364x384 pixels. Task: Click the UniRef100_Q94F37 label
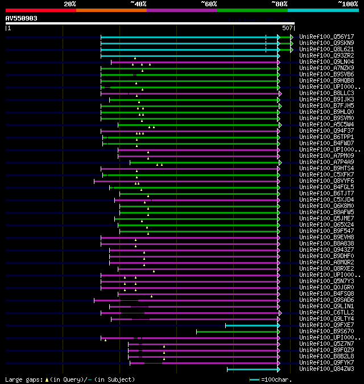click(x=326, y=131)
